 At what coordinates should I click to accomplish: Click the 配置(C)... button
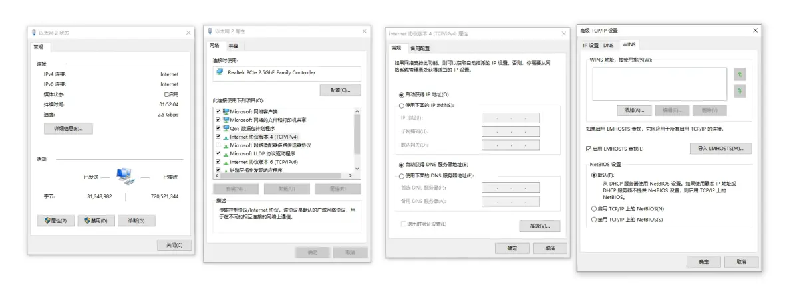tap(341, 90)
